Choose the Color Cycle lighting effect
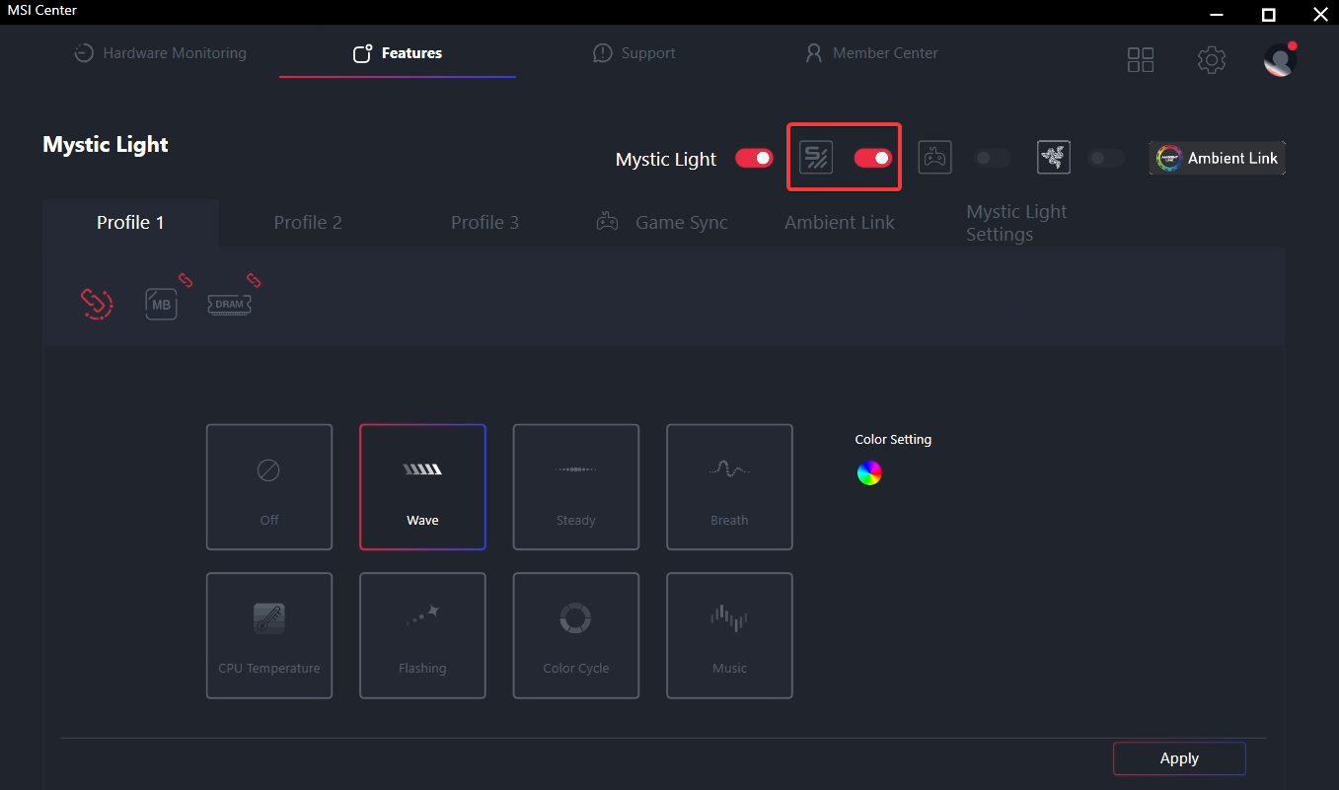This screenshot has width=1339, height=790. [576, 635]
